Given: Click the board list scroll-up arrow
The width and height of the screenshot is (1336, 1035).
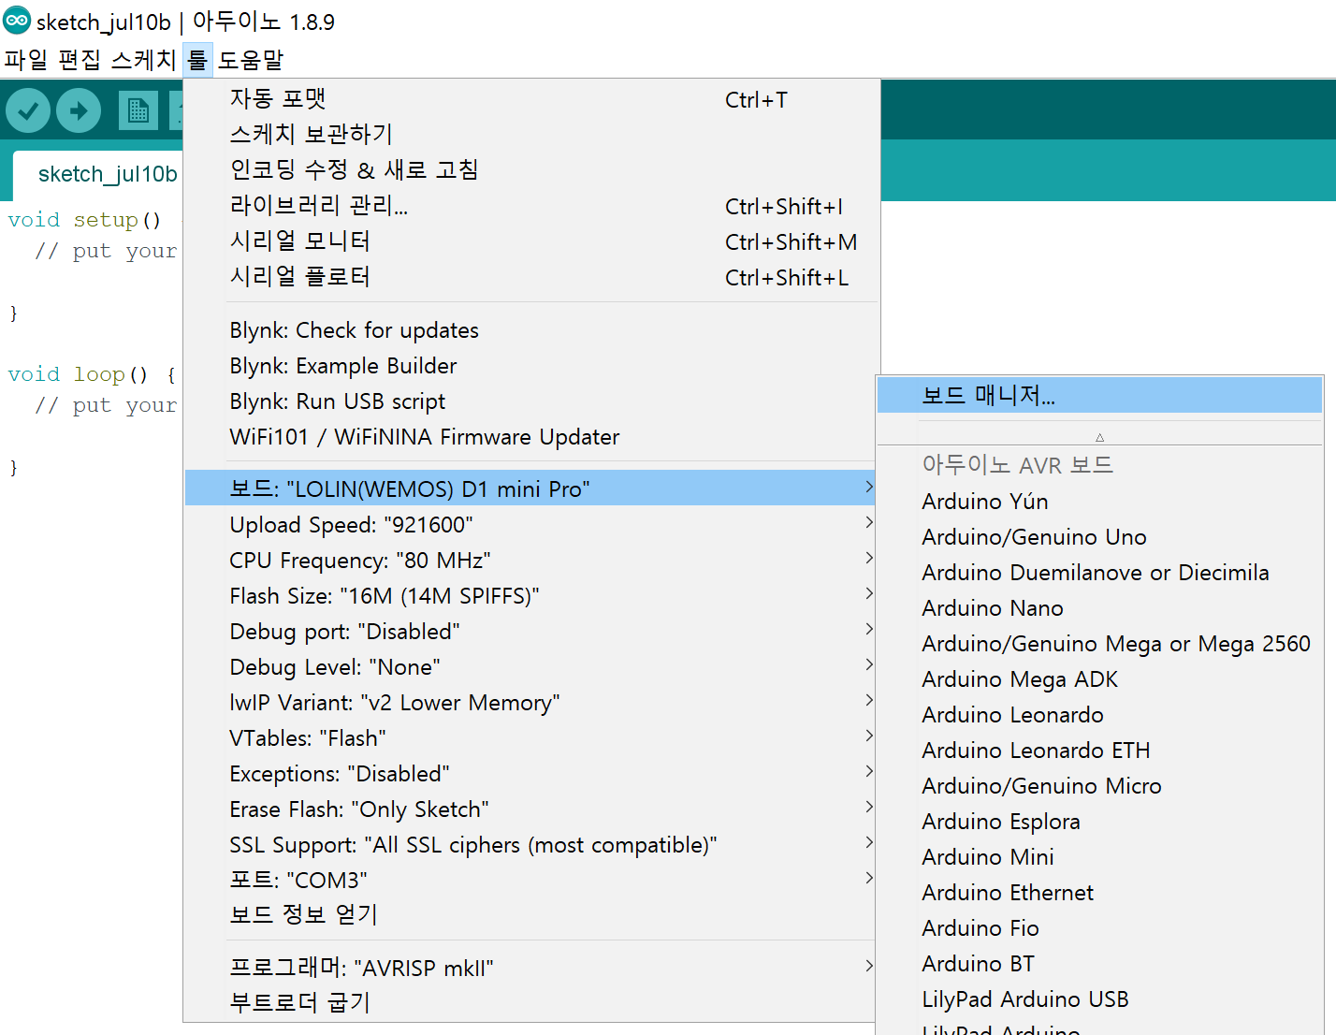Looking at the screenshot, I should pos(1099,437).
